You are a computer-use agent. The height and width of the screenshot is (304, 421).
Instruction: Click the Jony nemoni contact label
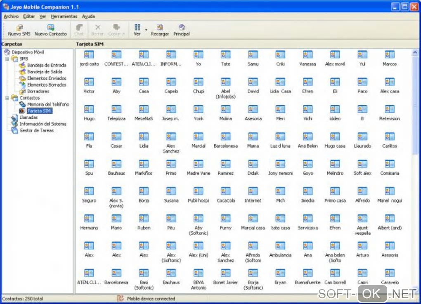pyautogui.click(x=280, y=173)
